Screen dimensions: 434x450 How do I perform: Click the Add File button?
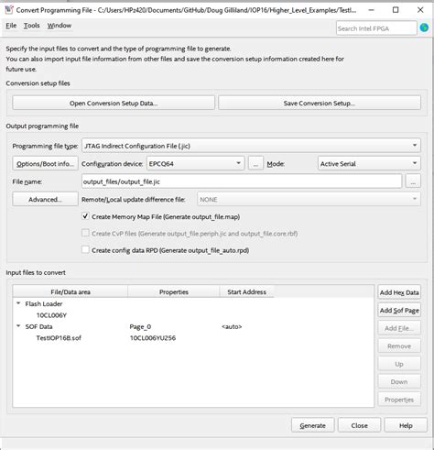399,328
